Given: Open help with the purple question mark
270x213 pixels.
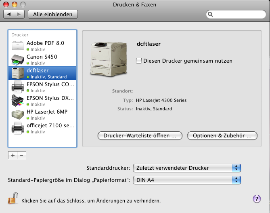Looking at the screenshot, I should point(257,198).
